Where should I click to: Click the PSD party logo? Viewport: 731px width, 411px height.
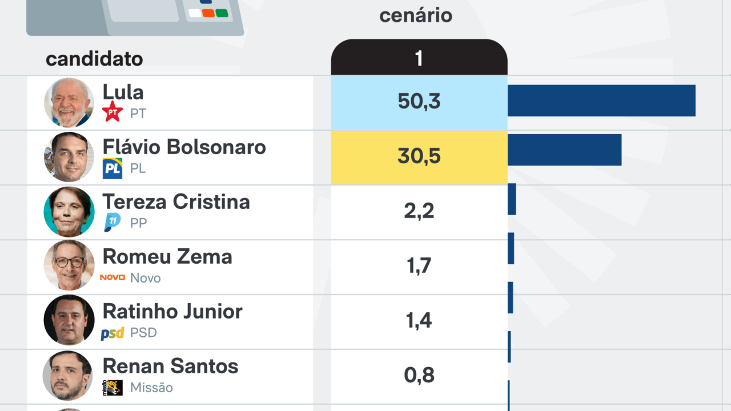tap(113, 333)
